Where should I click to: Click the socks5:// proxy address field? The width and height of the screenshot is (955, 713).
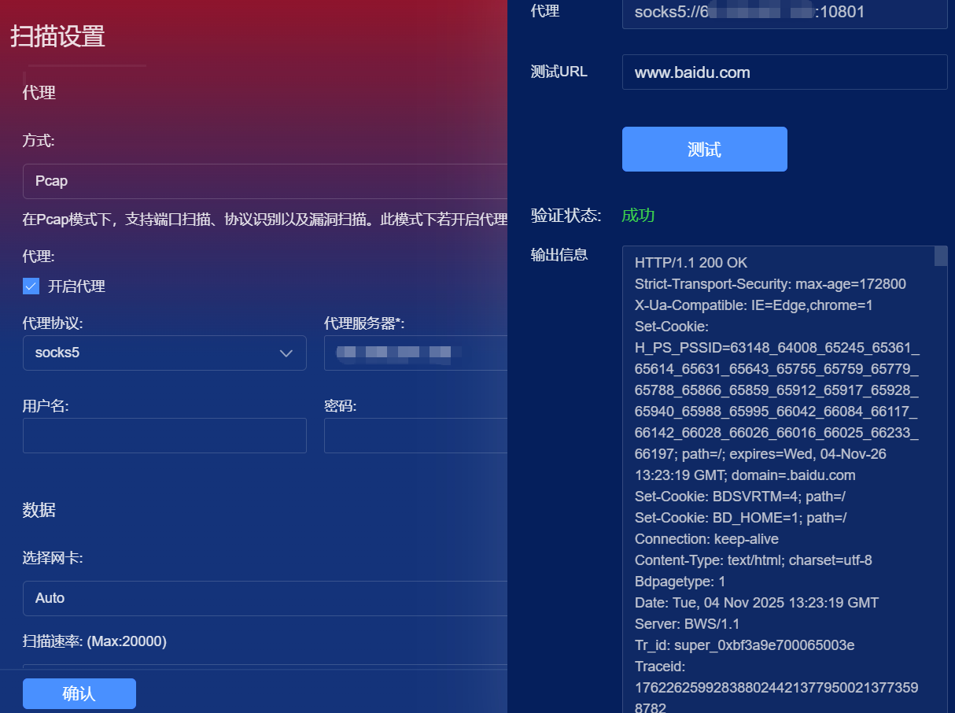click(784, 13)
